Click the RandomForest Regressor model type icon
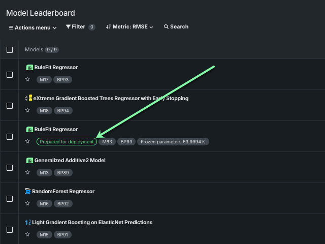Viewport: 325px width, 244px height. 28,191
